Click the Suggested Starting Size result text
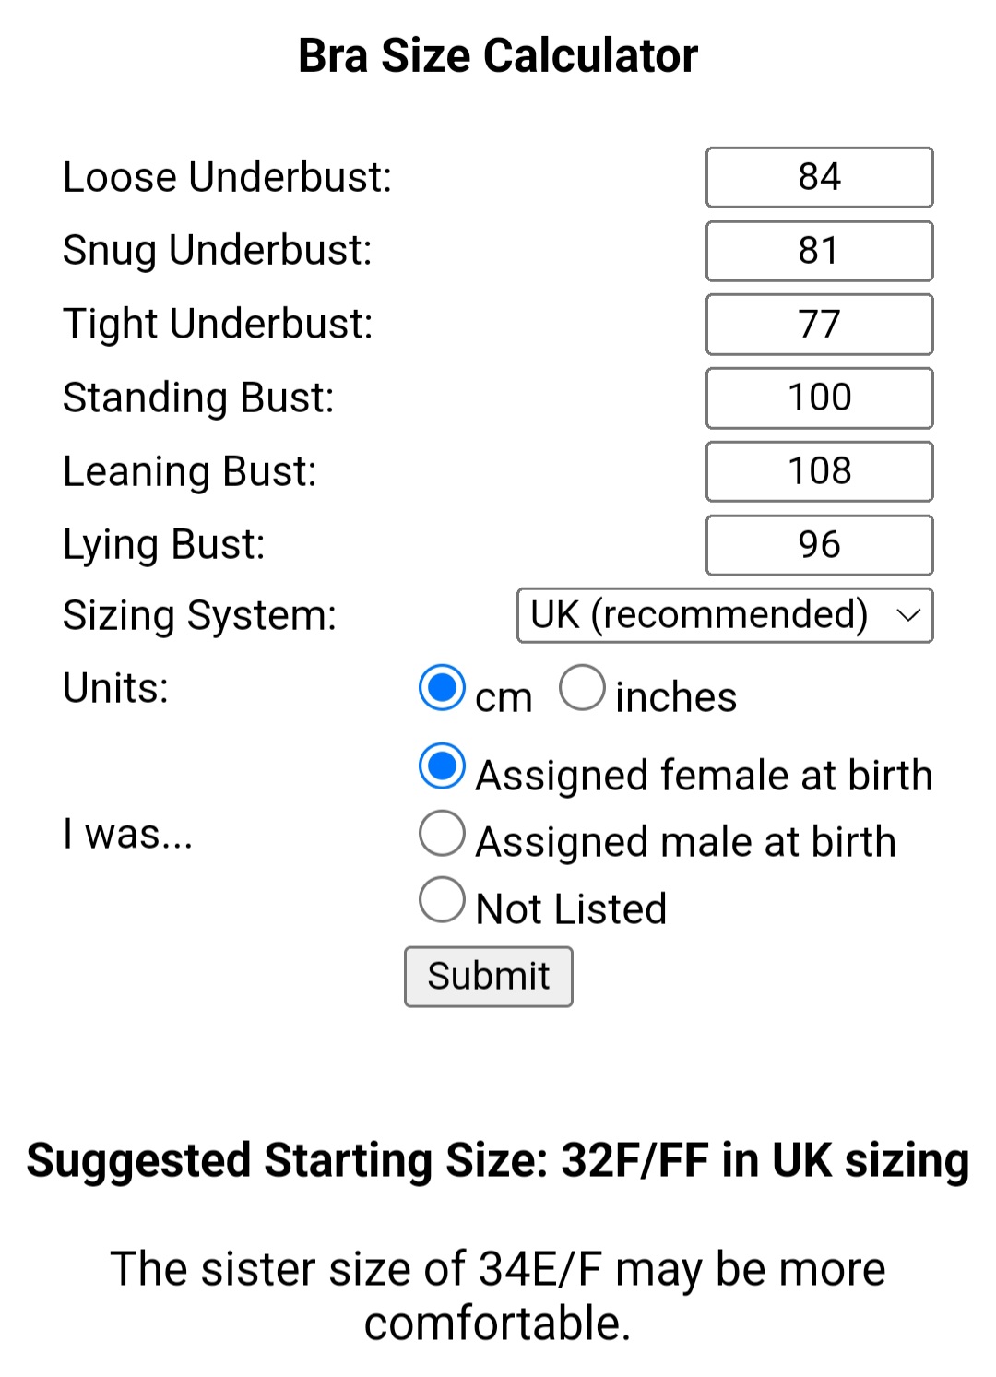This screenshot has width=996, height=1377. point(498,1160)
